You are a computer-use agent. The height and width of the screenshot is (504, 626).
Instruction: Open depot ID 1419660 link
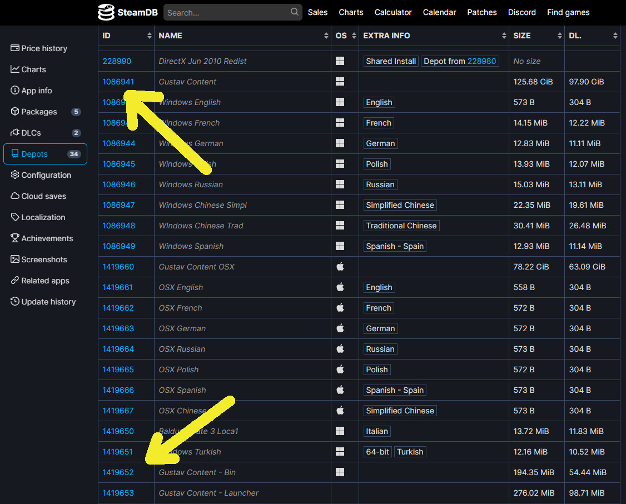[x=118, y=267]
